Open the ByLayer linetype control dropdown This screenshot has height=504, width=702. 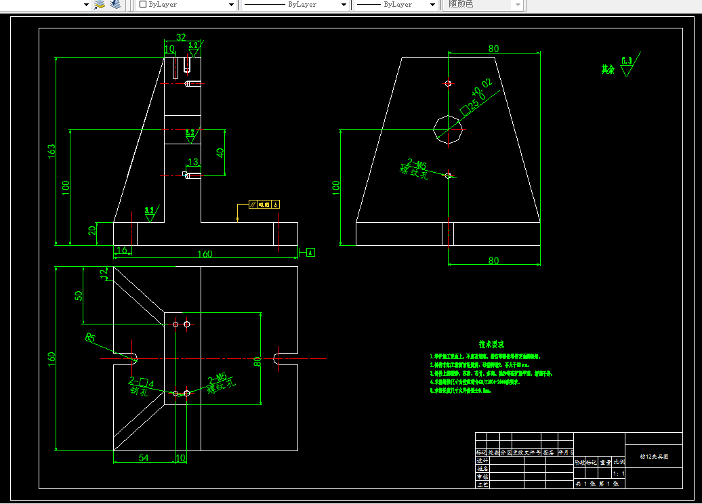[344, 5]
